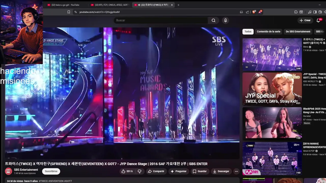Open the tab search toolbar icon

(301, 12)
